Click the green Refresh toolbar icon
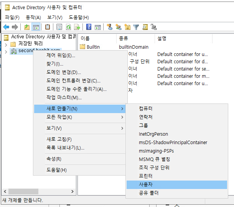 click(68, 27)
